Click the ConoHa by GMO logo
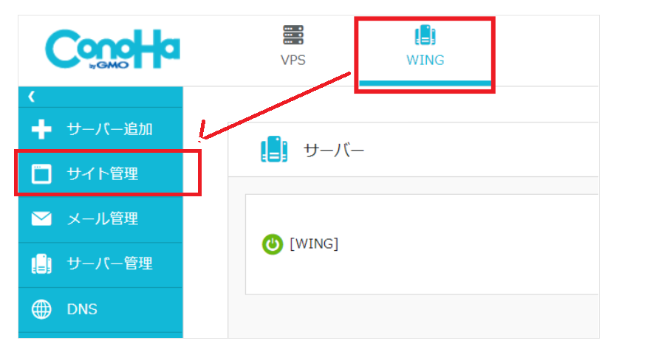The height and width of the screenshot is (352, 653). pos(112,49)
